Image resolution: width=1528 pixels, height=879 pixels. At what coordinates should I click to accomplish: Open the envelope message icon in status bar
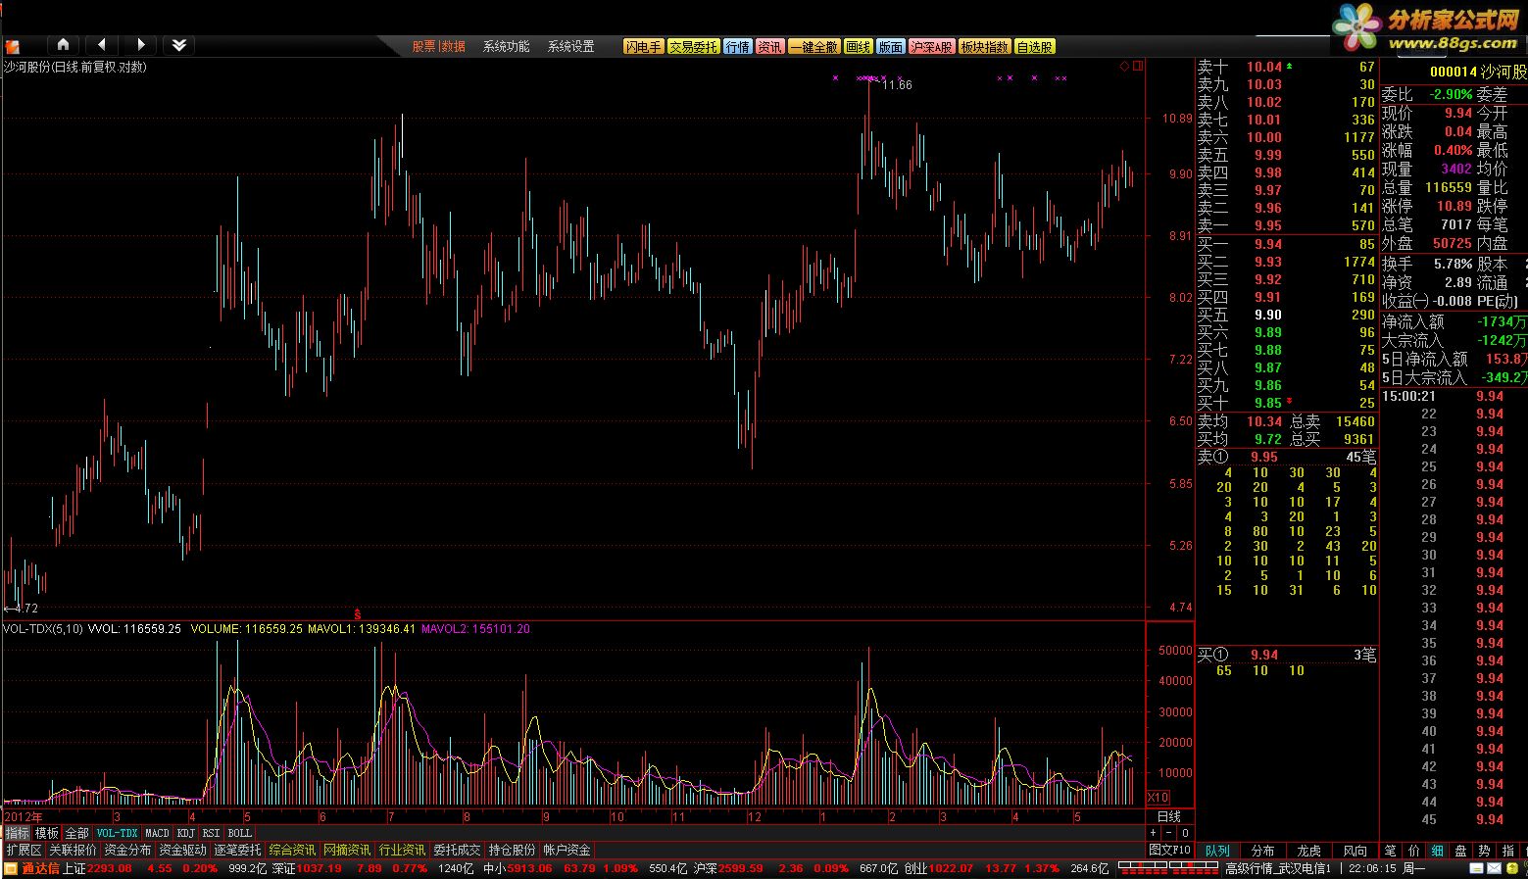click(1495, 868)
